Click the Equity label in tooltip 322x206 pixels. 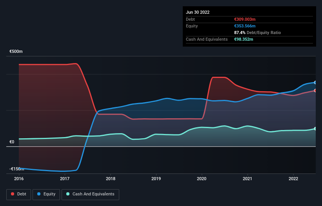[192, 26]
